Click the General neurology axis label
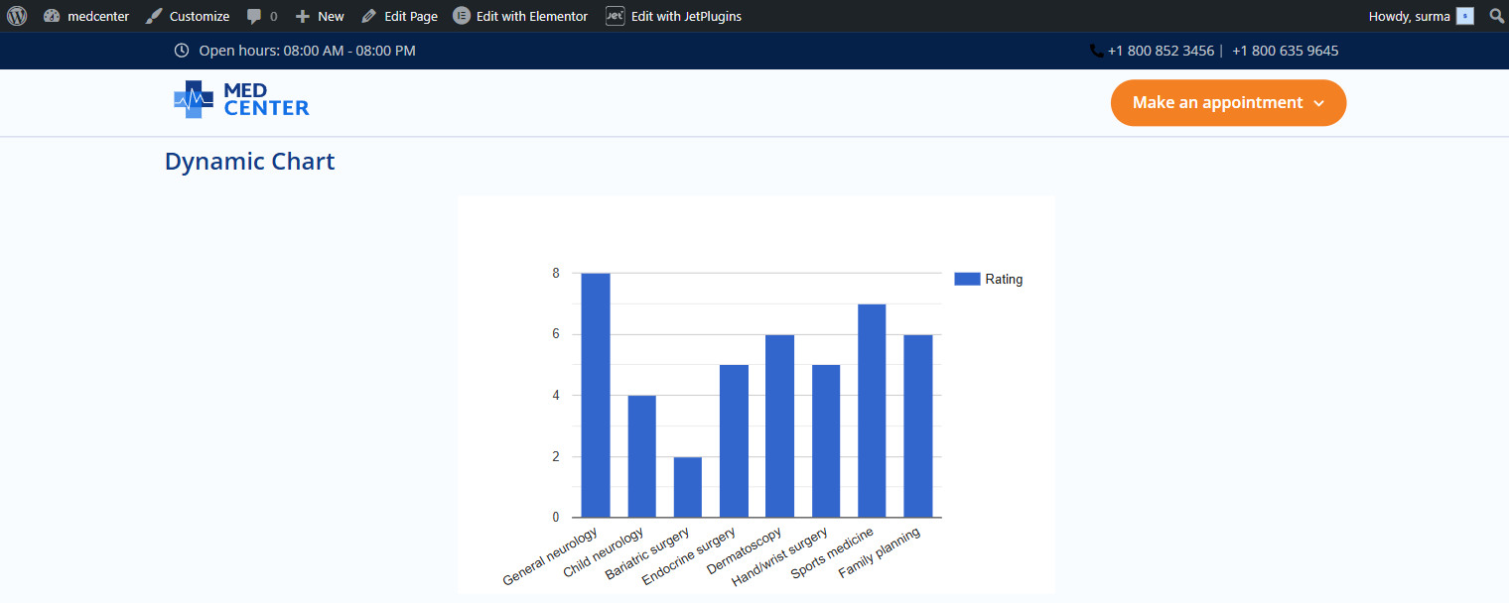Screen dimensions: 1509x603 coord(551,556)
